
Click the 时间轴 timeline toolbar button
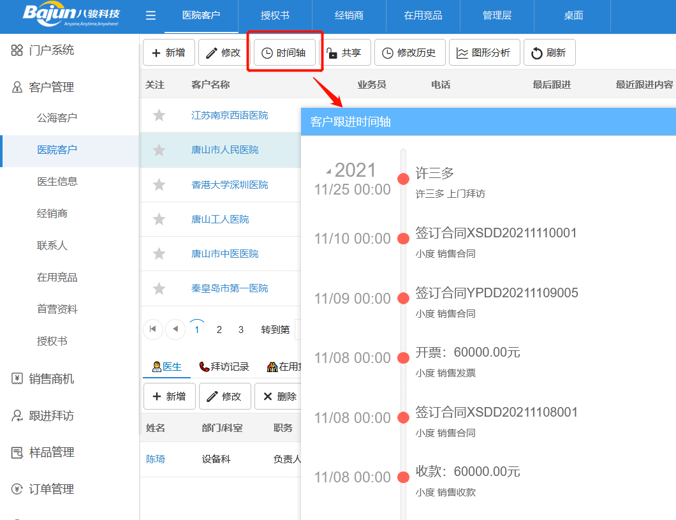click(x=284, y=53)
